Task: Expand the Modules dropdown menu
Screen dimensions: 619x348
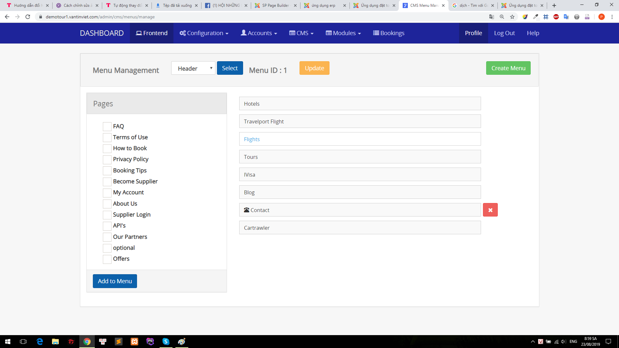Action: point(343,33)
